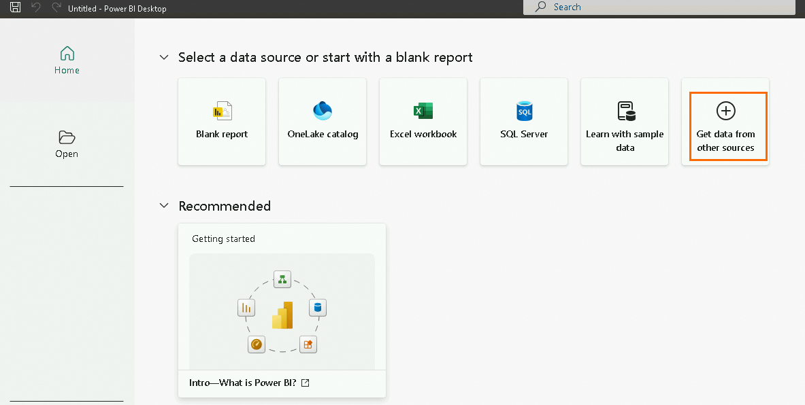Click the green hierarchy icon in illustration
The width and height of the screenshot is (805, 405).
[x=282, y=279]
